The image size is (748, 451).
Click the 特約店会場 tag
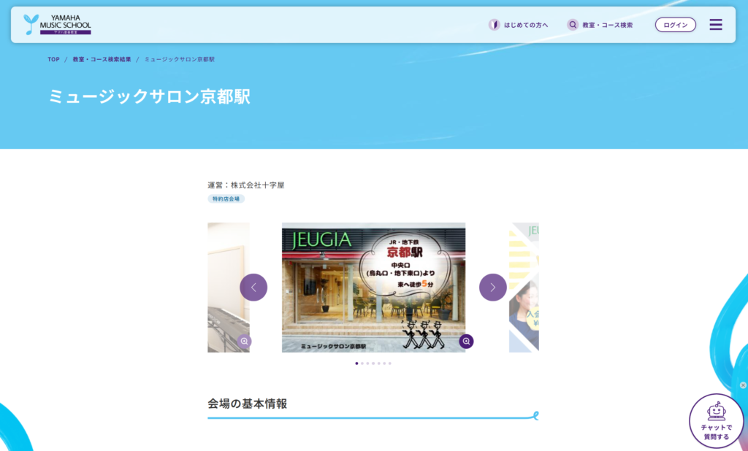click(226, 198)
